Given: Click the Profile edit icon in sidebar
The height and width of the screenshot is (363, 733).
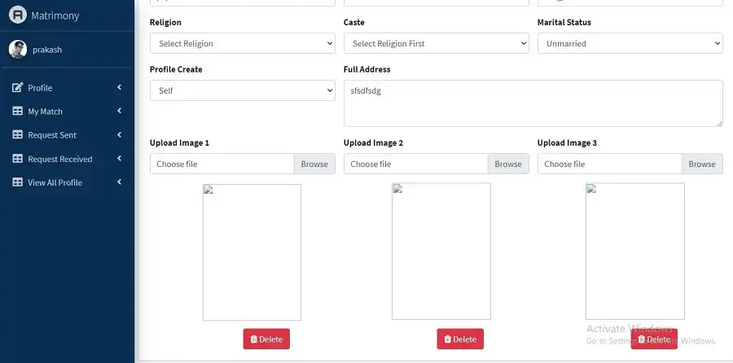Looking at the screenshot, I should [18, 88].
